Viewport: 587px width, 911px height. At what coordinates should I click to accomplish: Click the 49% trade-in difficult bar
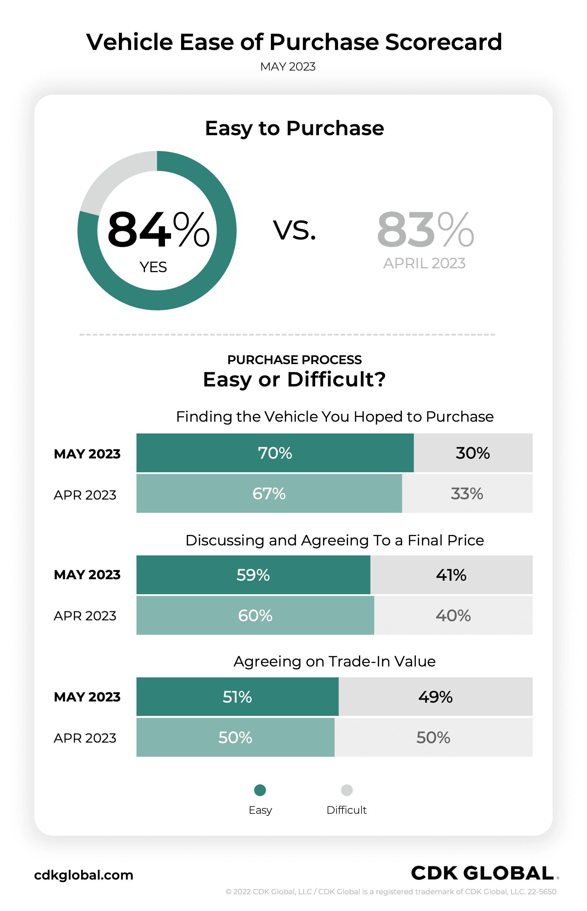coord(435,697)
